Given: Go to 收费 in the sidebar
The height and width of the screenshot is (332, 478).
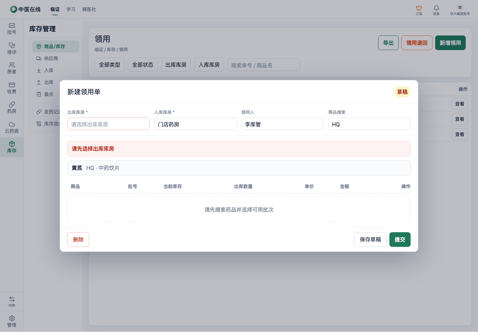Looking at the screenshot, I should click(x=12, y=88).
